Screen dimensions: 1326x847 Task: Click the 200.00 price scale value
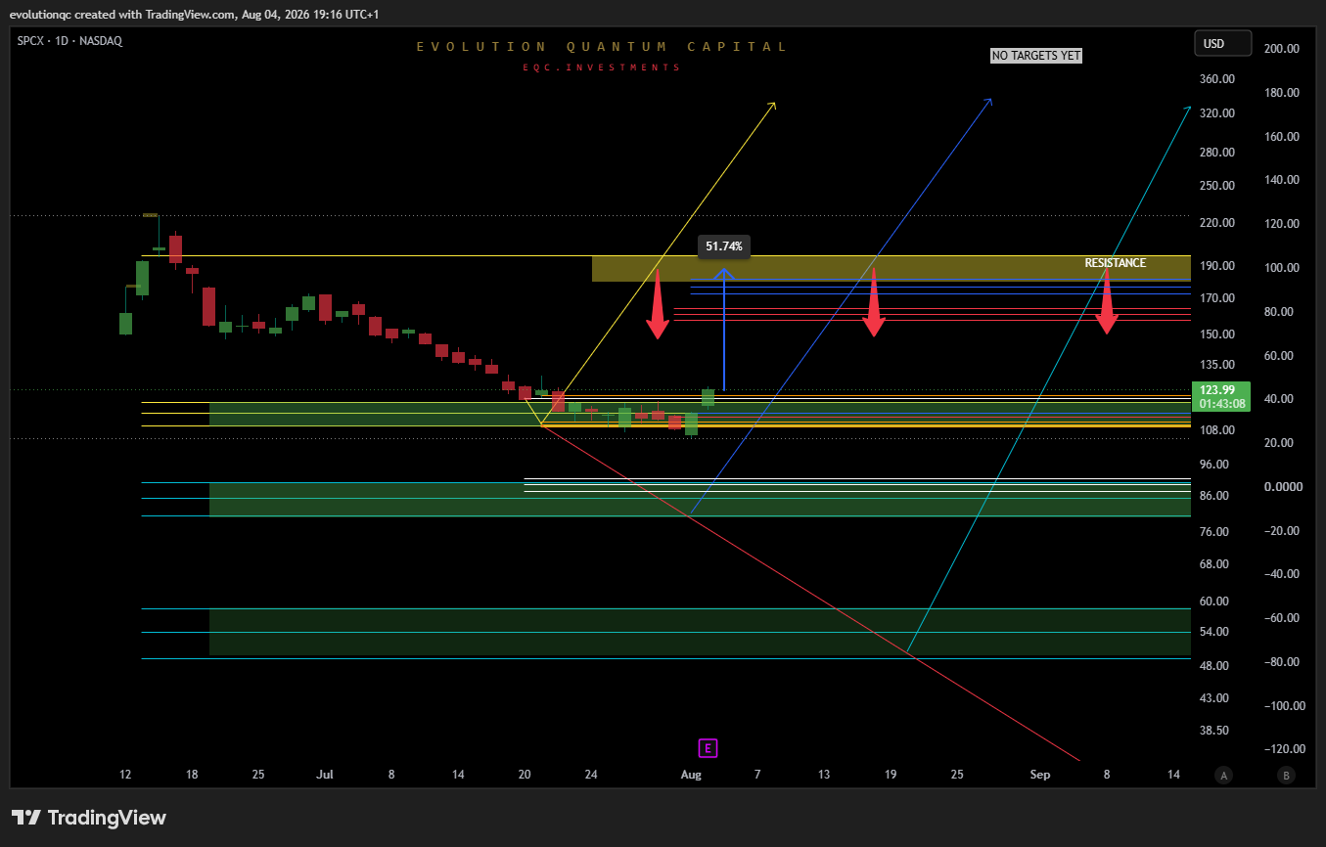click(x=1280, y=49)
